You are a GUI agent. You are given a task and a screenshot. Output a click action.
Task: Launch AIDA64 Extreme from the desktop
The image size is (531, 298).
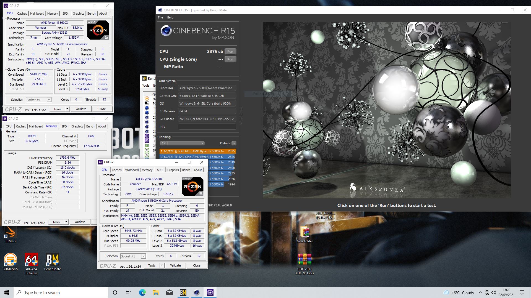pyautogui.click(x=31, y=264)
